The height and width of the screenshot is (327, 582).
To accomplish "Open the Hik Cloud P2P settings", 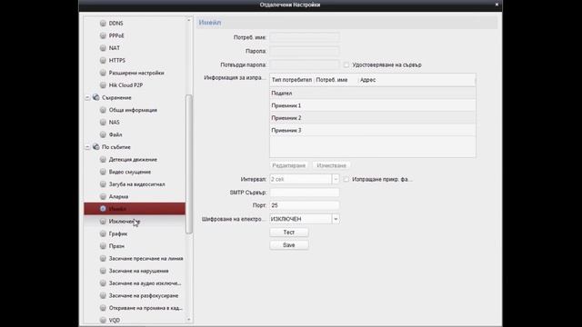I will coord(125,84).
